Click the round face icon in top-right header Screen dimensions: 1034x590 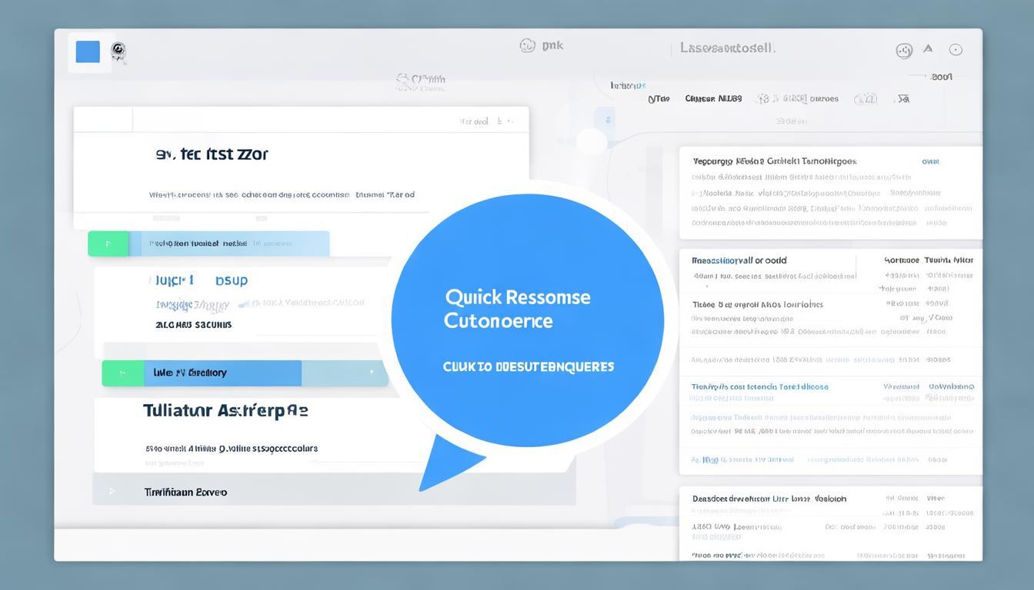(x=904, y=51)
